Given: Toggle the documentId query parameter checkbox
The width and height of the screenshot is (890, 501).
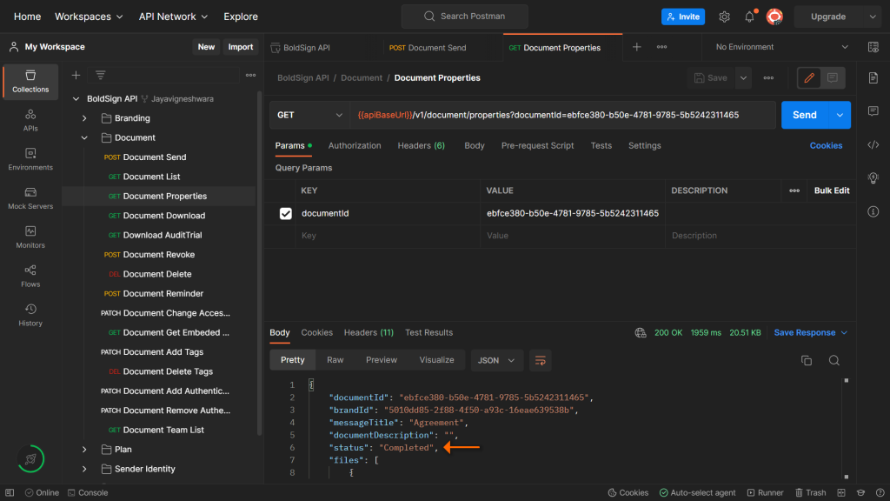Looking at the screenshot, I should click(x=286, y=213).
